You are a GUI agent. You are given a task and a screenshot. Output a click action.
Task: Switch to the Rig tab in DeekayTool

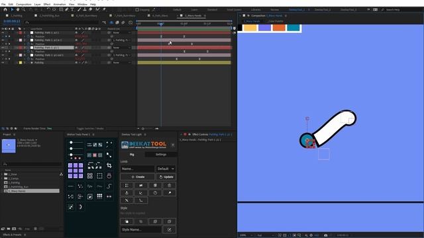(132, 155)
